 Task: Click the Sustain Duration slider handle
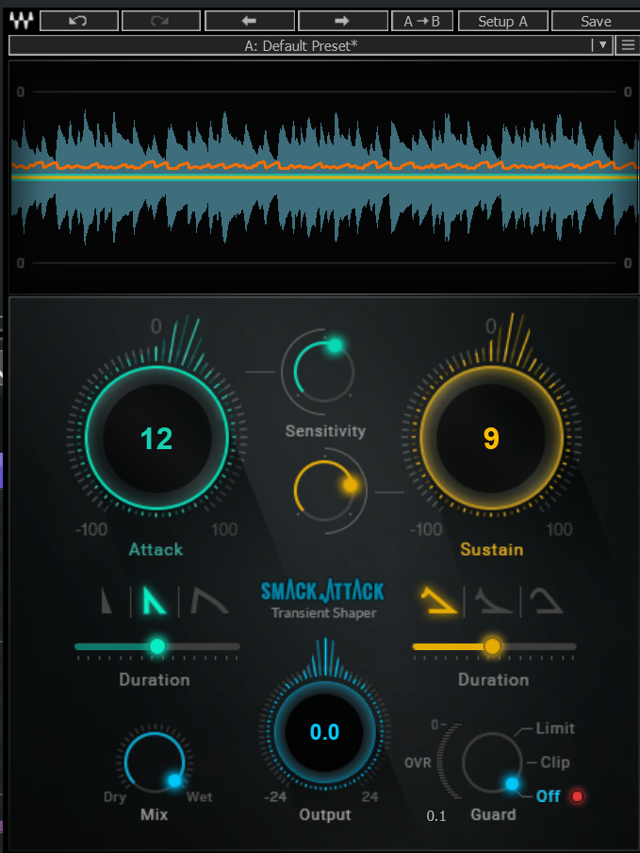tap(492, 646)
